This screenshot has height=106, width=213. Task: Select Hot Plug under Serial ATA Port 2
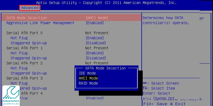[x=19, y=68]
